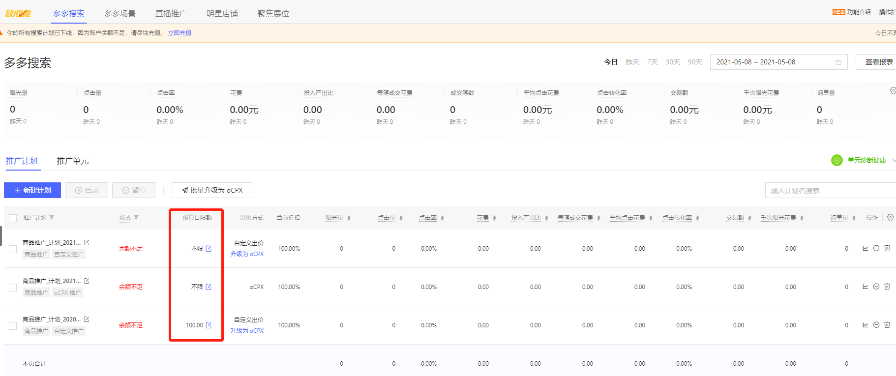The image size is (896, 376).
Task: Click the 立即充值 recharge link
Action: click(x=179, y=33)
